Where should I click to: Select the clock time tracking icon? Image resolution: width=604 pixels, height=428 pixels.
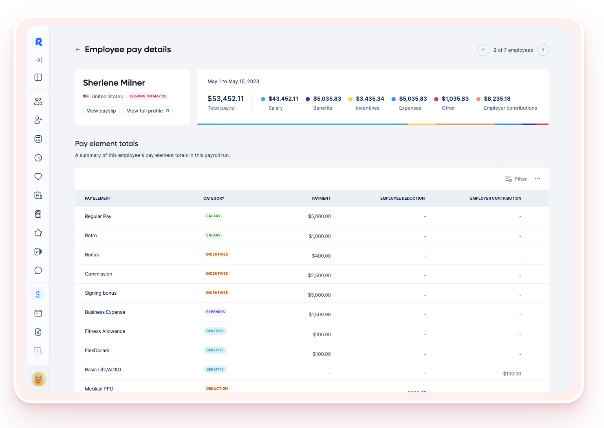(x=38, y=158)
